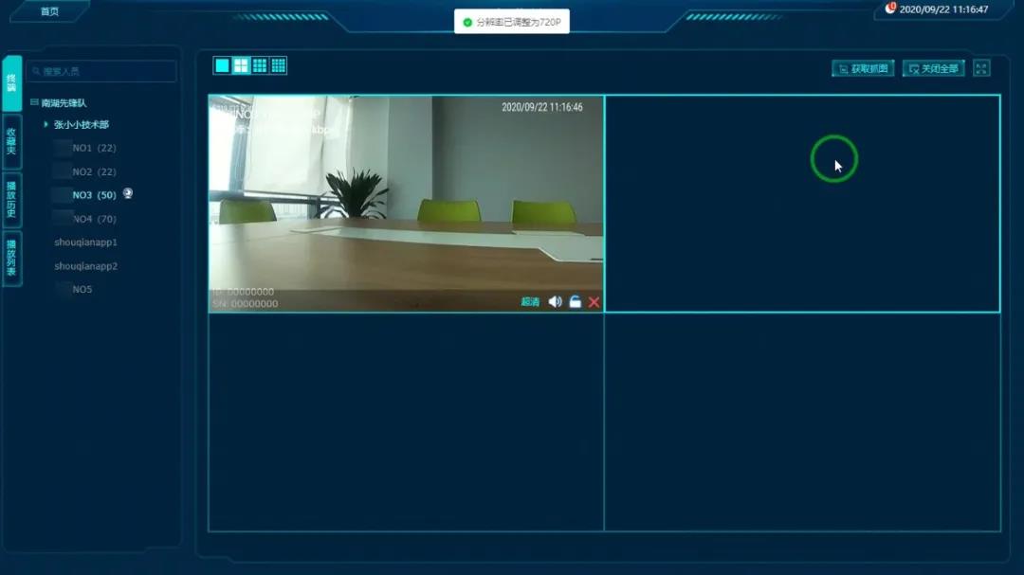Click the 搜索人员 search field
The image size is (1024, 575).
point(102,71)
